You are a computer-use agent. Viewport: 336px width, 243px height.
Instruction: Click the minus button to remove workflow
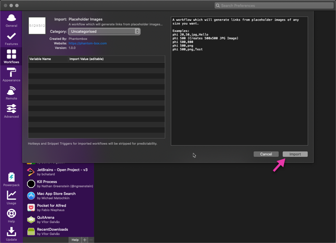tap(91, 240)
